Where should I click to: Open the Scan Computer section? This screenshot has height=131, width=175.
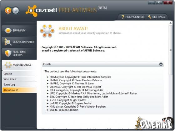(19, 42)
